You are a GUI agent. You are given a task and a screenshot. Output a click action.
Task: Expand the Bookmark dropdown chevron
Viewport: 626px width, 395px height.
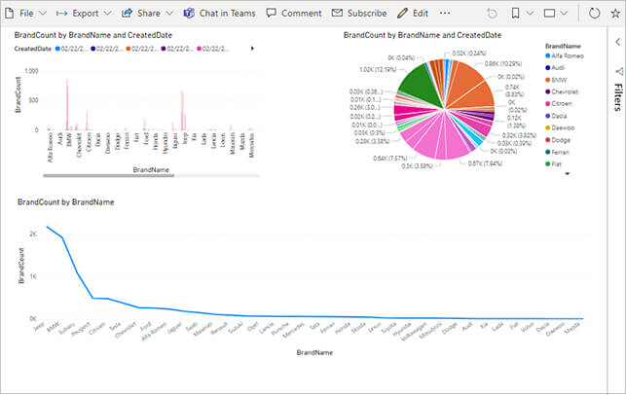click(x=530, y=14)
